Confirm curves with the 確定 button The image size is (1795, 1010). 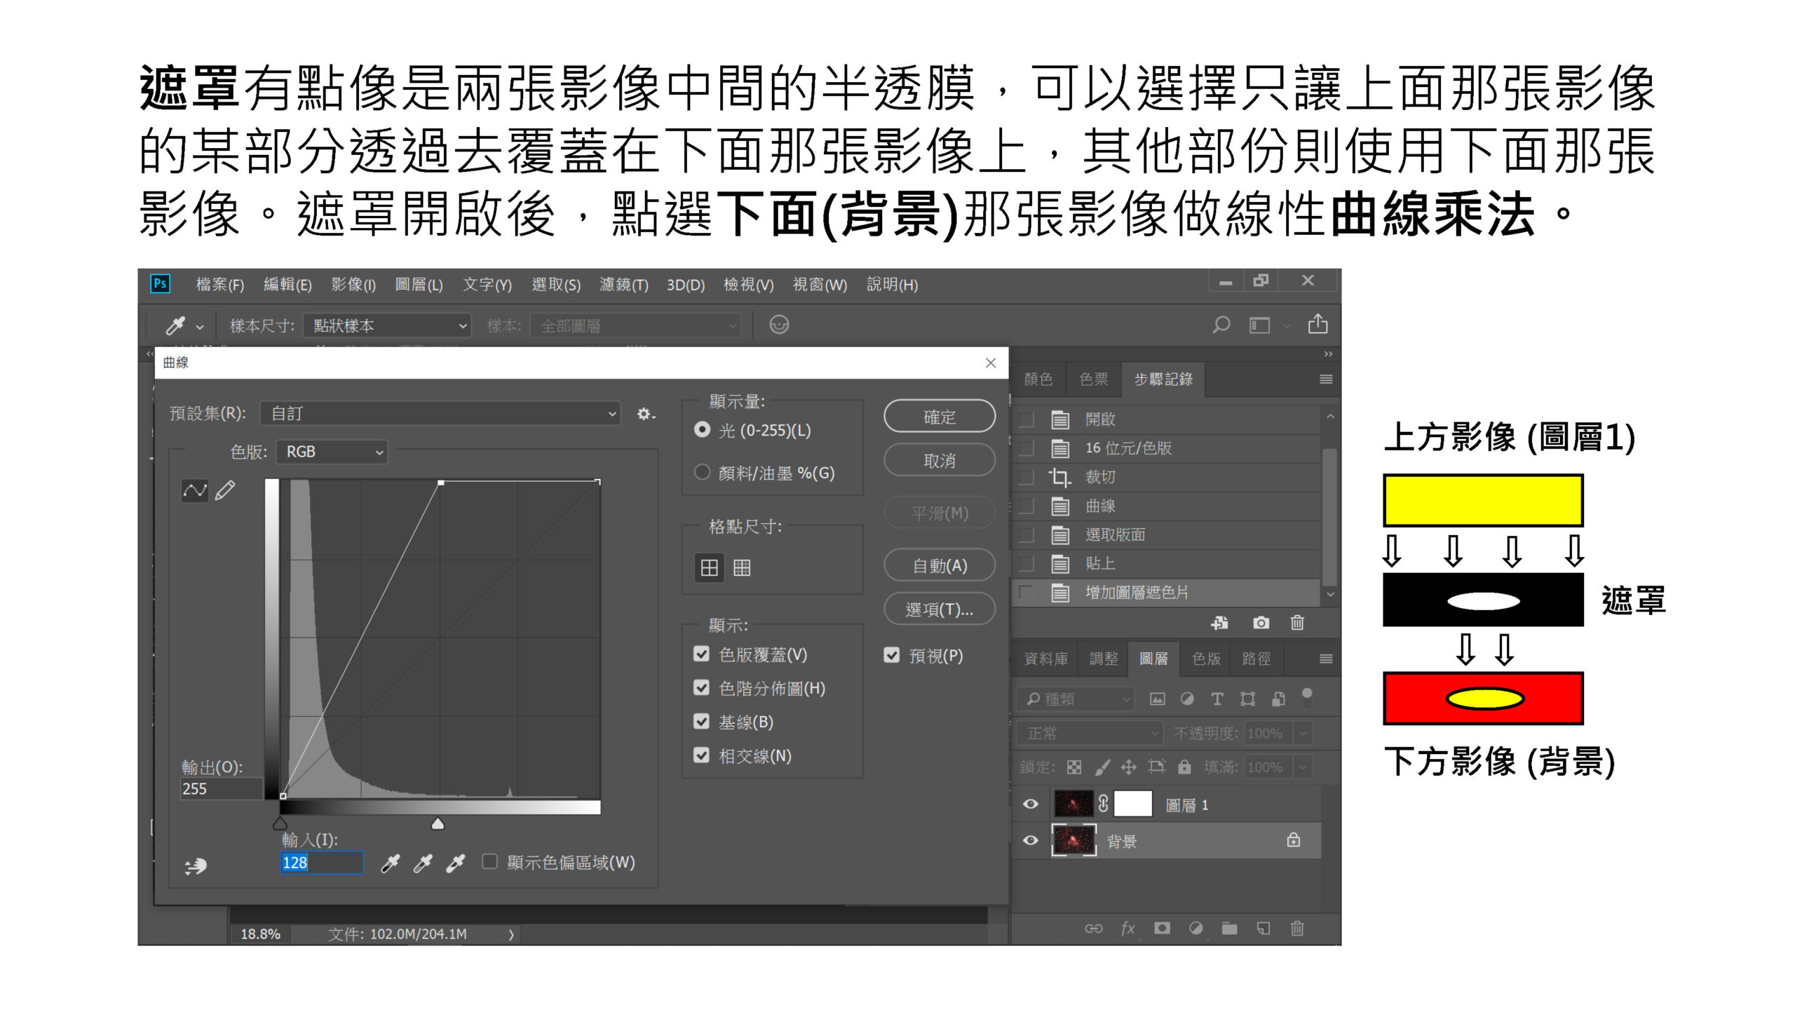click(940, 415)
